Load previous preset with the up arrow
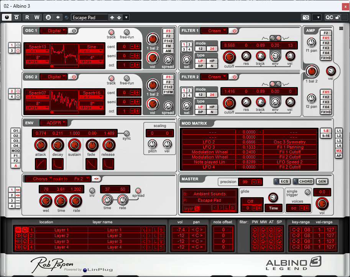 [x=112, y=17]
